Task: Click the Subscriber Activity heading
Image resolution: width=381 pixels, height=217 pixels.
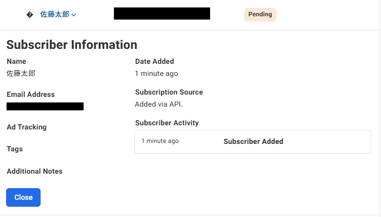Action: pos(167,123)
